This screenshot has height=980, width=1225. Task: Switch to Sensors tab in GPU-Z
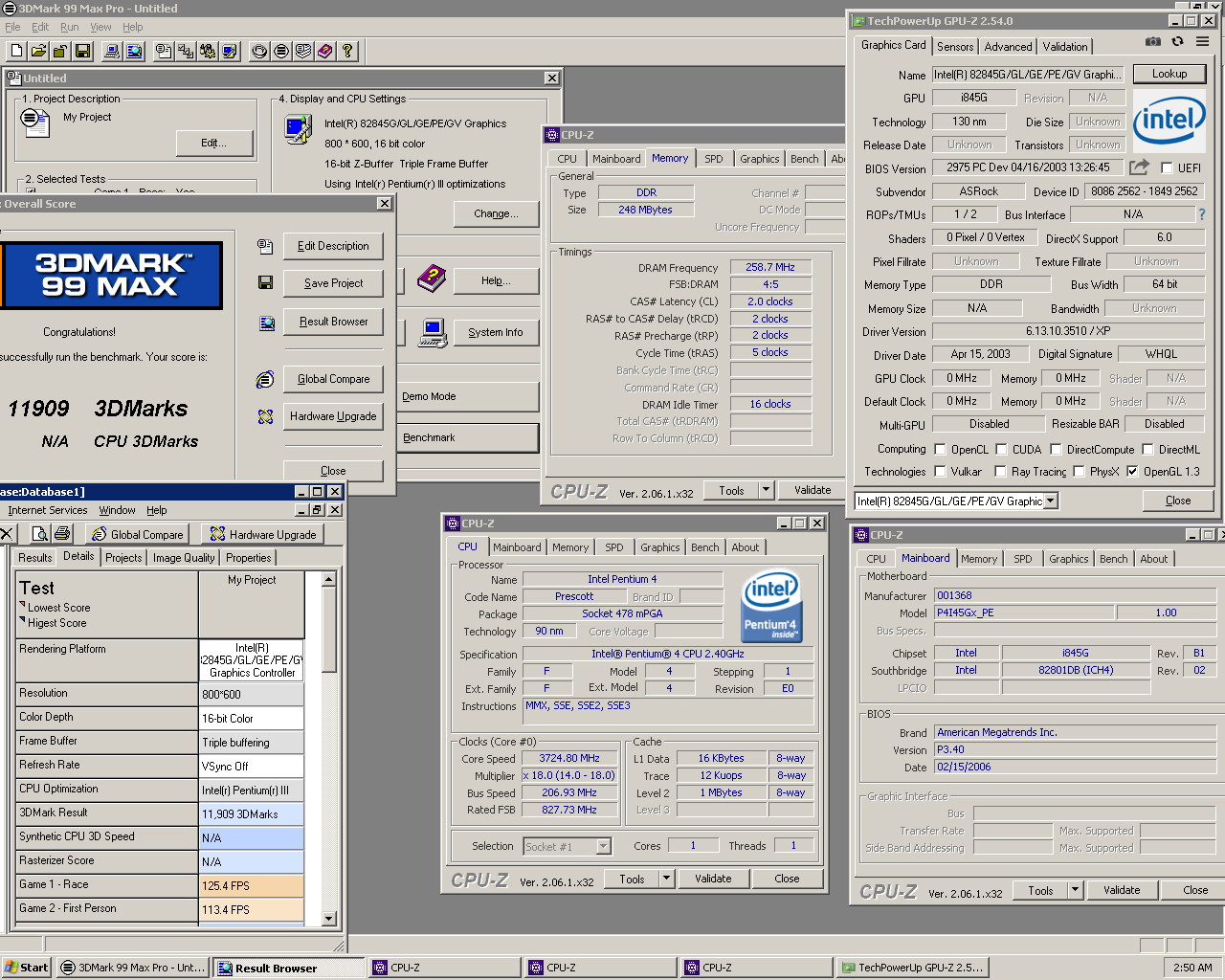point(955,46)
